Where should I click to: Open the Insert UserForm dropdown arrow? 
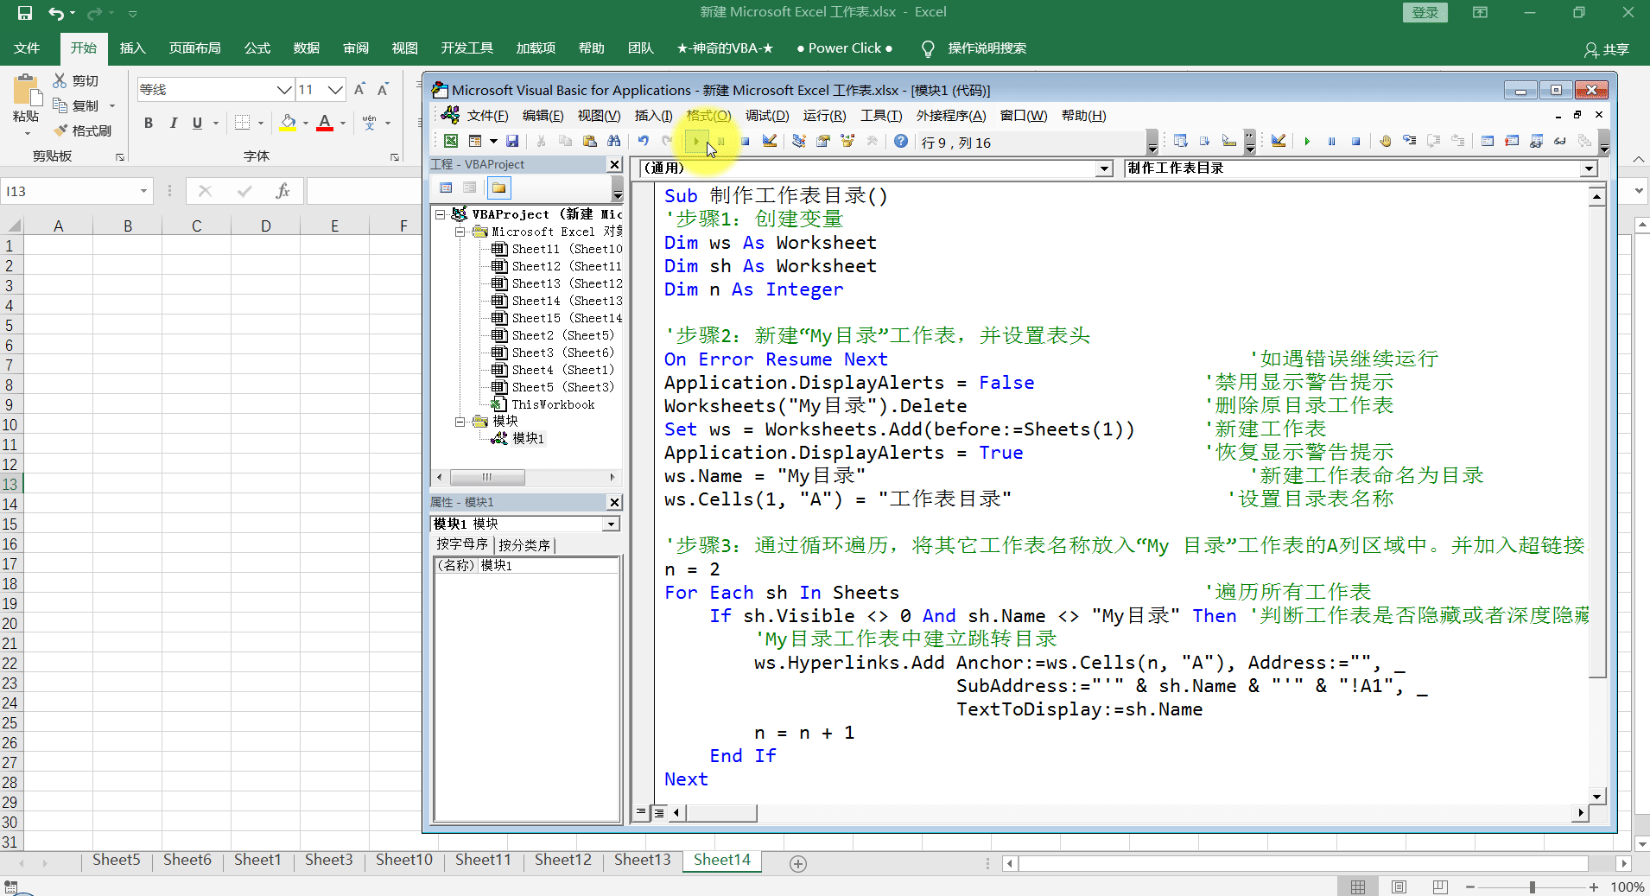point(493,141)
